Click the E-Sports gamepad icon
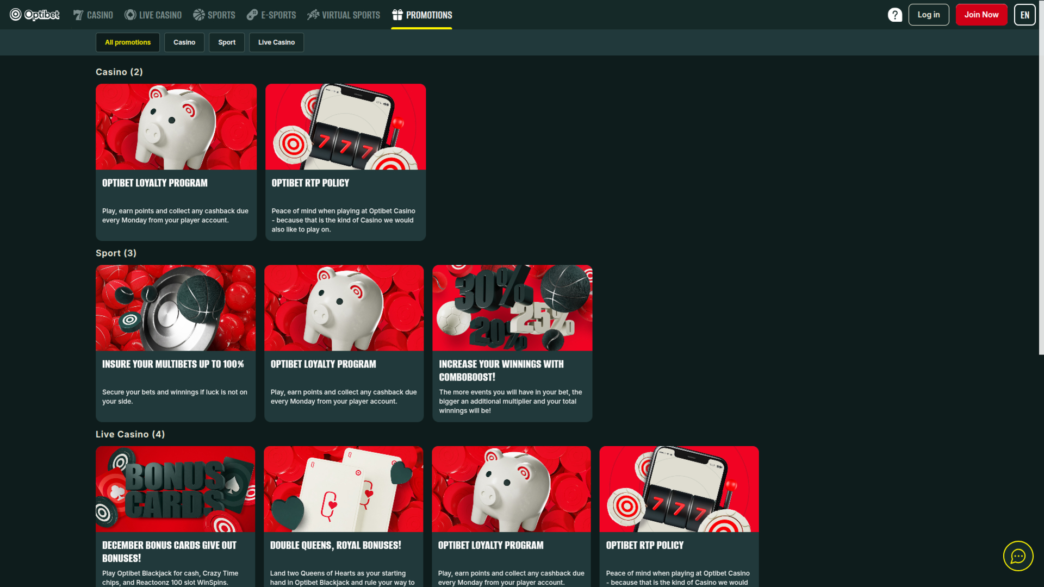Viewport: 1044px width, 587px height. (252, 15)
